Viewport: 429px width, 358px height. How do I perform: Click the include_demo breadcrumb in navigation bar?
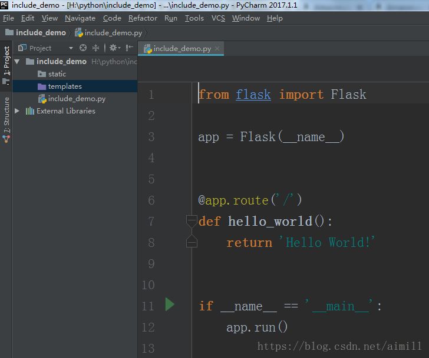point(40,33)
